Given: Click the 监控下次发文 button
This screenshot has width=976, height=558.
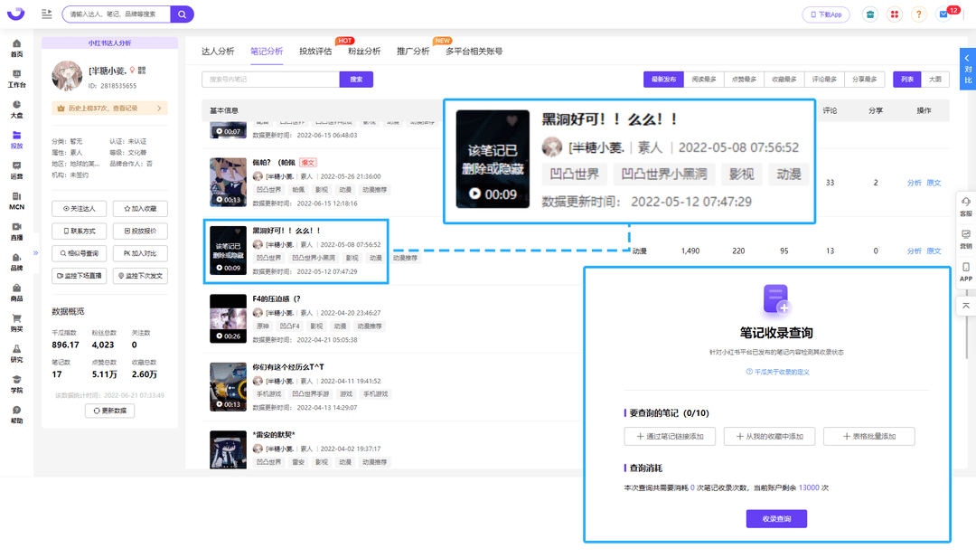Looking at the screenshot, I should click(140, 276).
